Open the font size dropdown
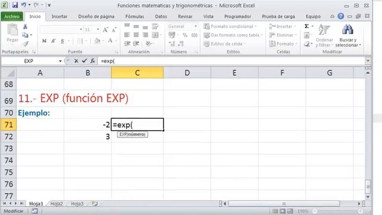This screenshot has width=382, height=215. [x=98, y=29]
